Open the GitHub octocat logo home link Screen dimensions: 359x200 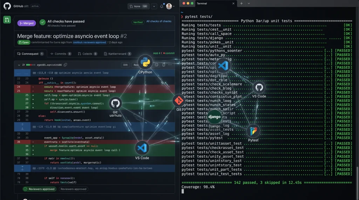point(7,6)
